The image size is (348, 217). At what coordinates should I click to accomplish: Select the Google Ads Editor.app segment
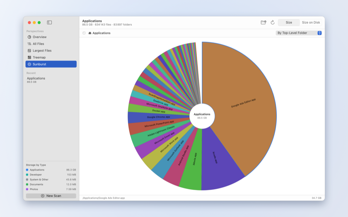(243, 103)
